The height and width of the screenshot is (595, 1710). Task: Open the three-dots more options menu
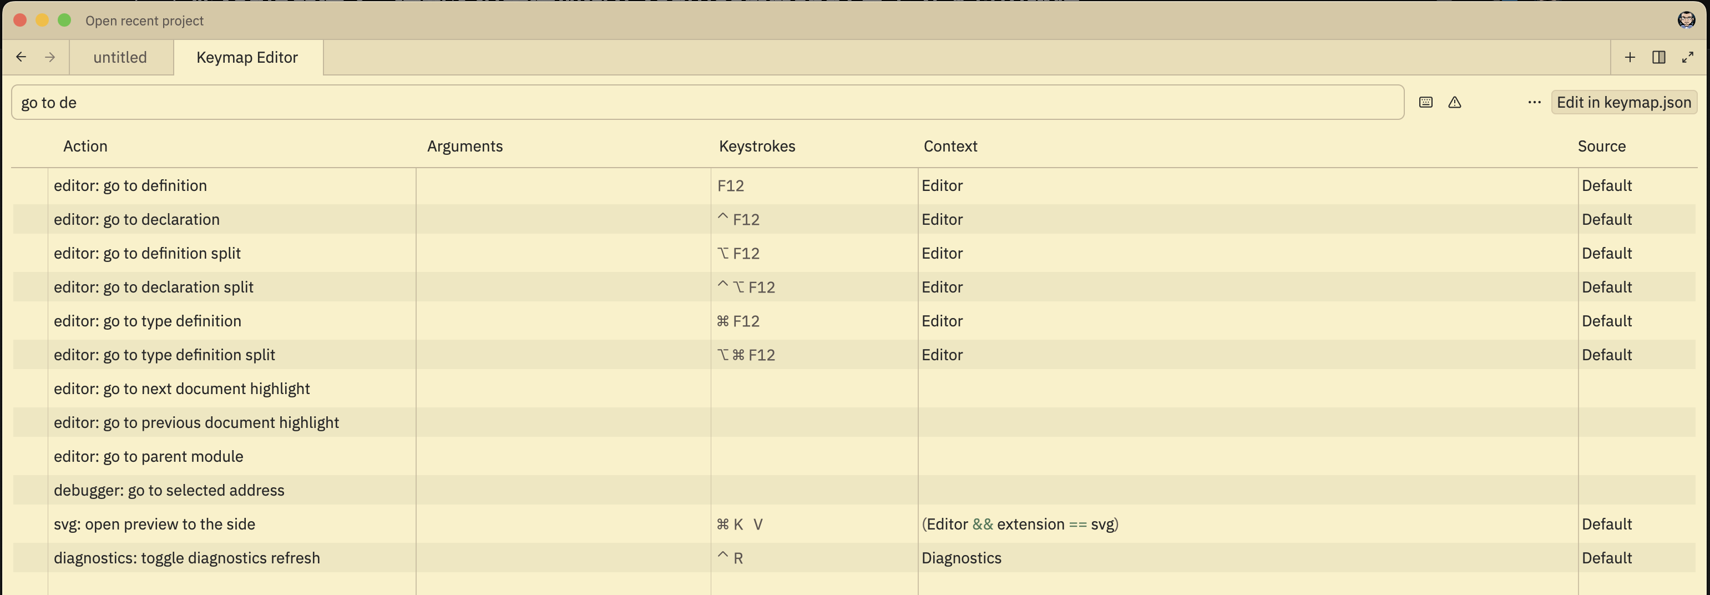(1534, 102)
